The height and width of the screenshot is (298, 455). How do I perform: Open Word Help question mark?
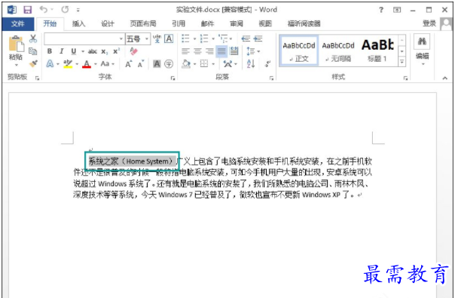pos(381,10)
